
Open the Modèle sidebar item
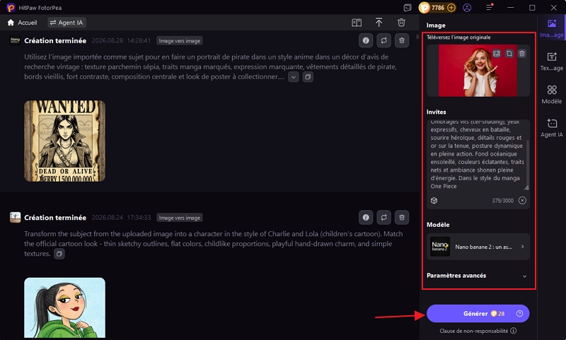(552, 95)
